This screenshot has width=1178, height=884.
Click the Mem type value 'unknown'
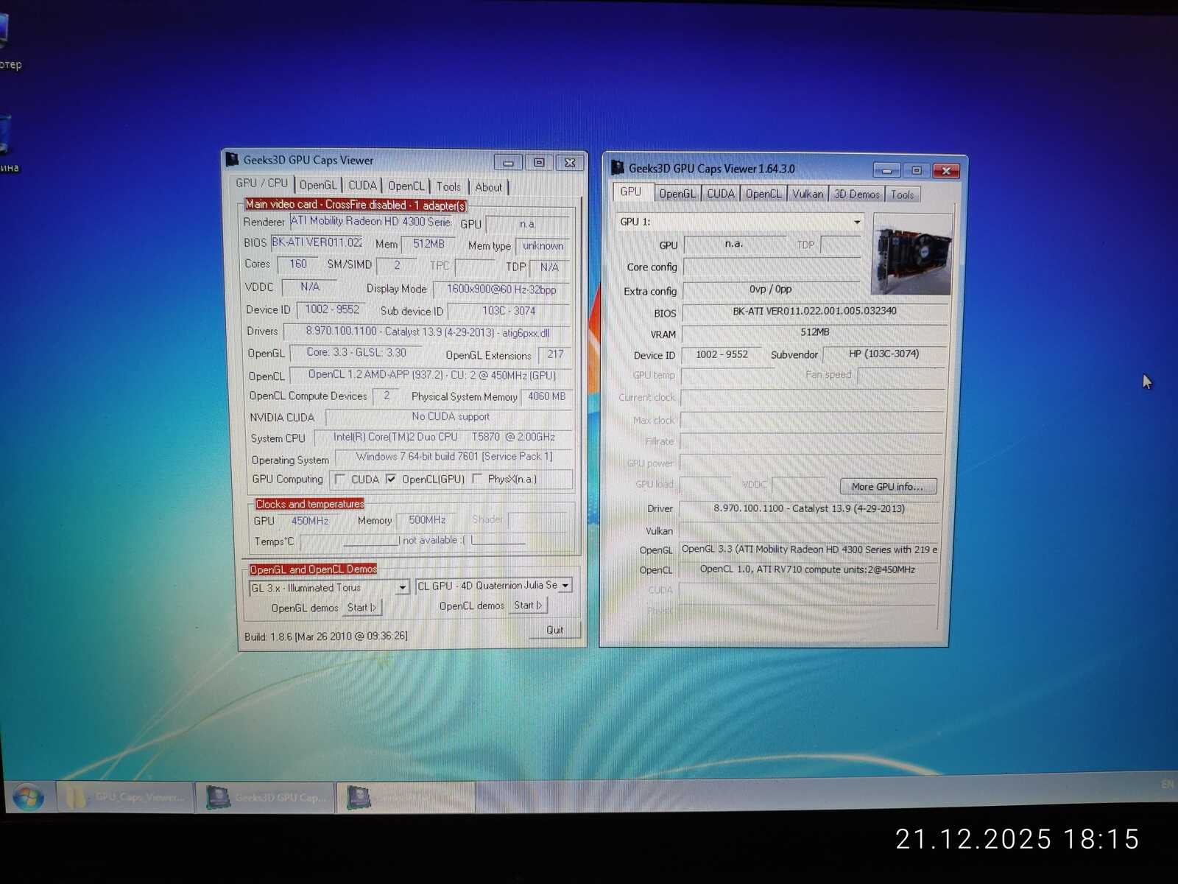[x=543, y=246]
